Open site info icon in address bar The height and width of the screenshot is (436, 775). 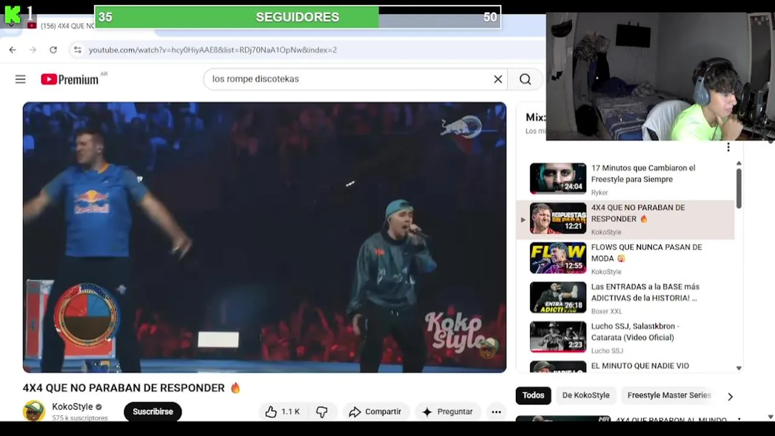coord(77,50)
